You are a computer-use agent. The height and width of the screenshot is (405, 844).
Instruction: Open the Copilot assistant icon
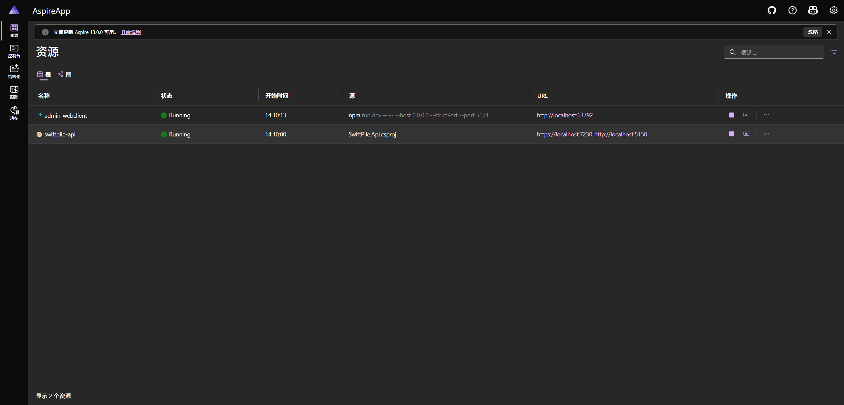point(813,11)
